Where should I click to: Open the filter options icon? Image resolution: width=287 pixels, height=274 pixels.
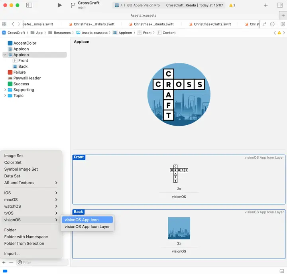pos(20,262)
